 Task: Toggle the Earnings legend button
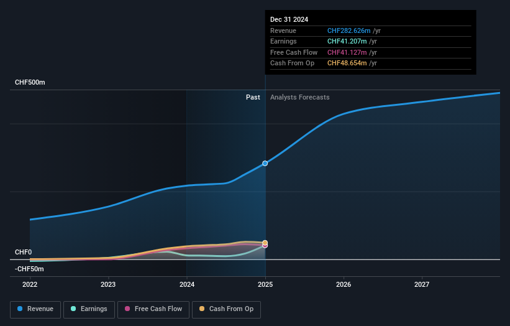tap(89, 309)
